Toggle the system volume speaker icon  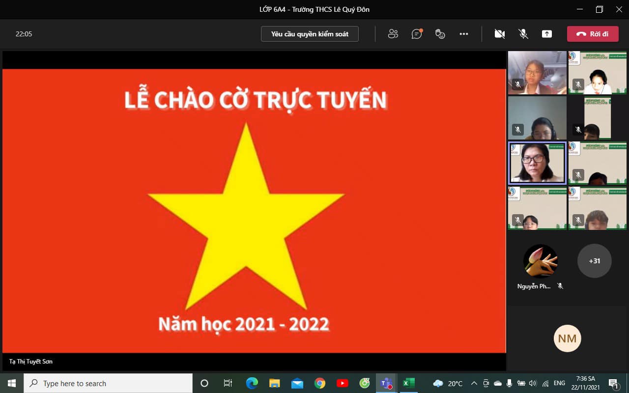click(533, 383)
